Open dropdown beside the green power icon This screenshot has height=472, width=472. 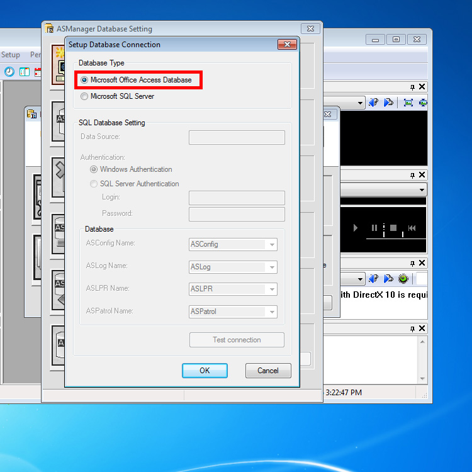[360, 279]
